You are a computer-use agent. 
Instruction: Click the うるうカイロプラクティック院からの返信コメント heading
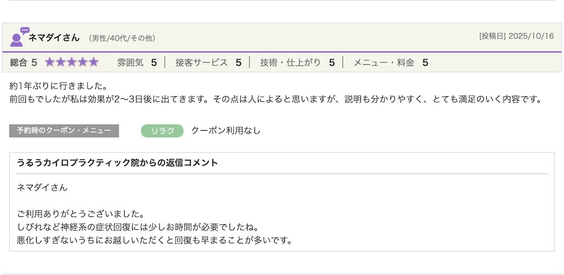[118, 163]
